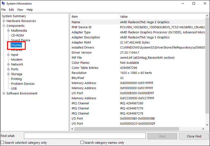Click the Find what text field
210x146 pixels.
(85, 136)
